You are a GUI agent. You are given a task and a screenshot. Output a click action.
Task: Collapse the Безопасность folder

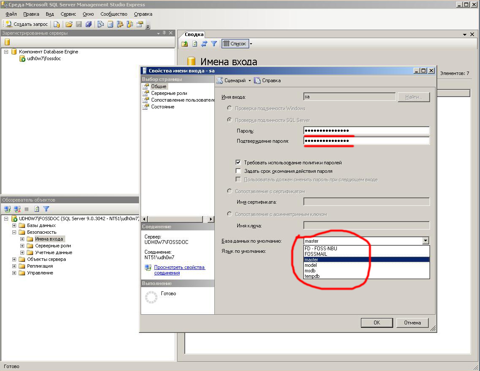[x=14, y=232]
